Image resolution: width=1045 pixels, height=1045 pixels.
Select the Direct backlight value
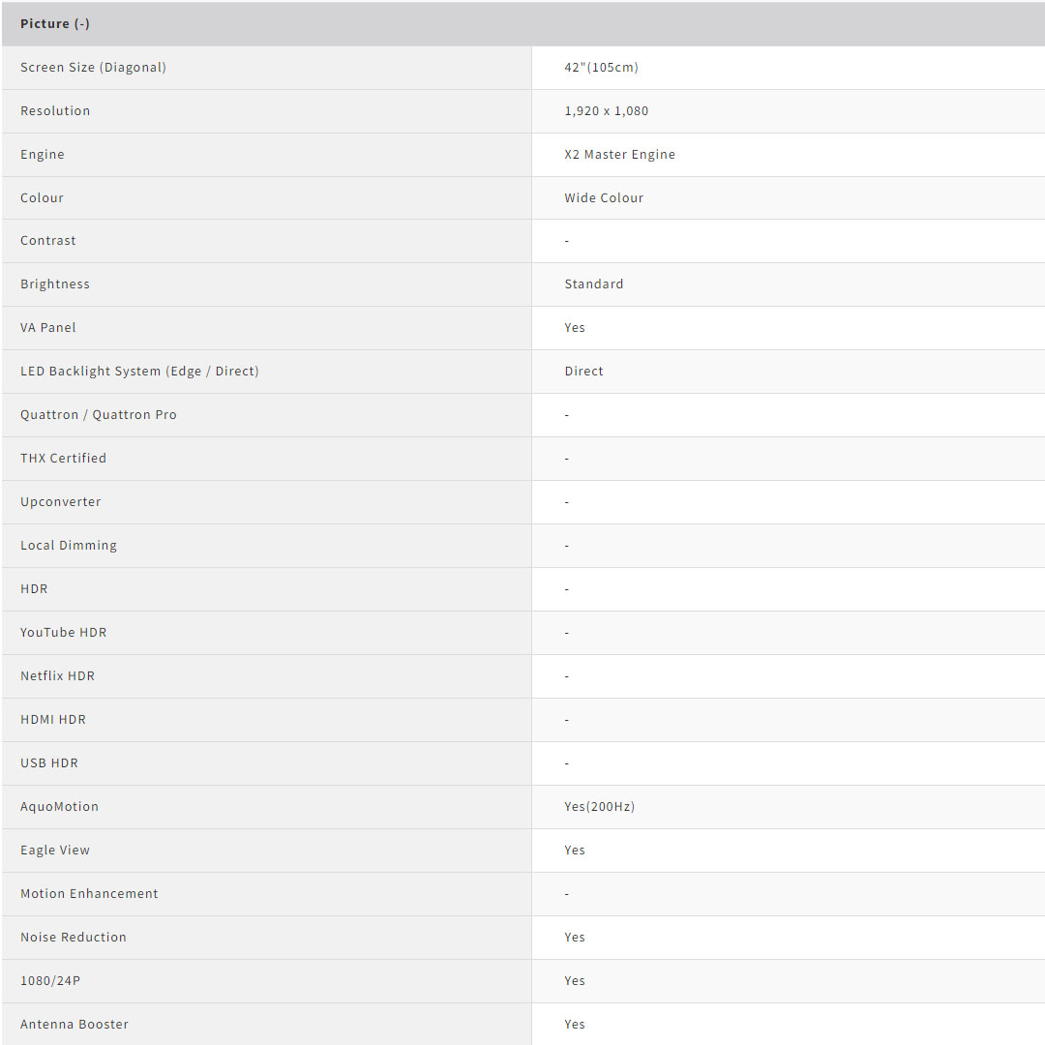[583, 372]
